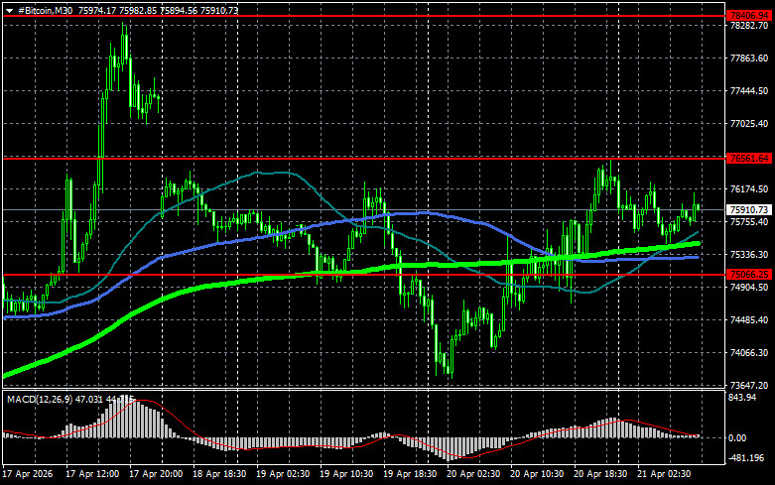
Task: Click the 75336.30 price axis label
Action: point(749,254)
